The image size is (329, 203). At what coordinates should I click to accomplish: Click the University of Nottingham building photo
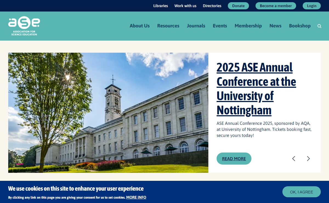click(x=108, y=113)
